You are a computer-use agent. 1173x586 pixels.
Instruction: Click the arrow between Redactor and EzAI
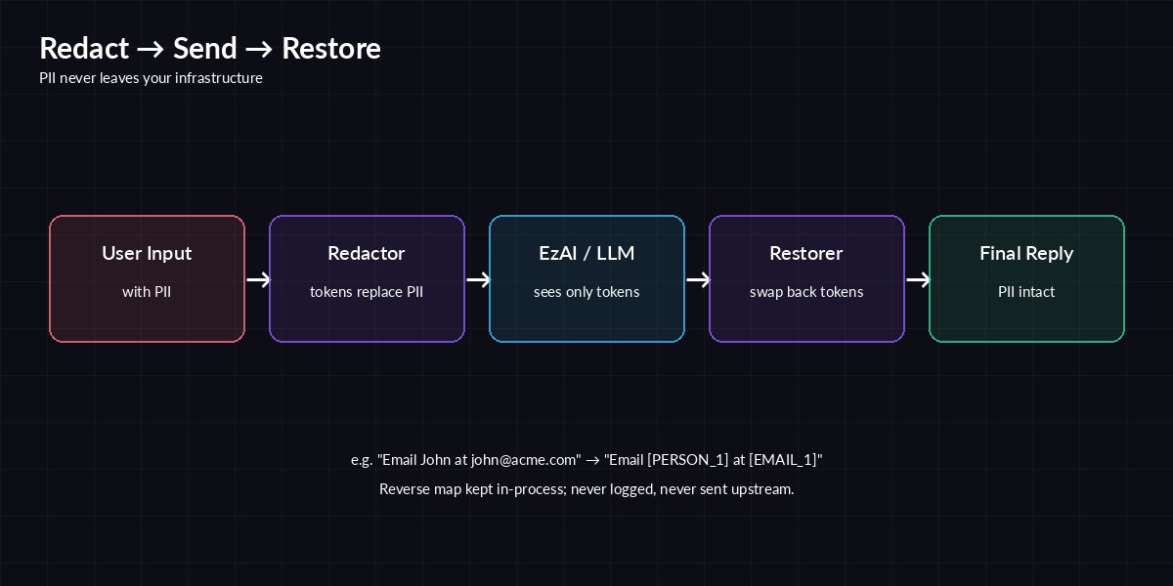tap(477, 279)
